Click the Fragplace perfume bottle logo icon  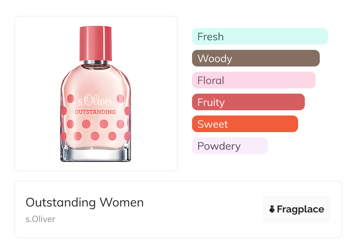(x=272, y=209)
